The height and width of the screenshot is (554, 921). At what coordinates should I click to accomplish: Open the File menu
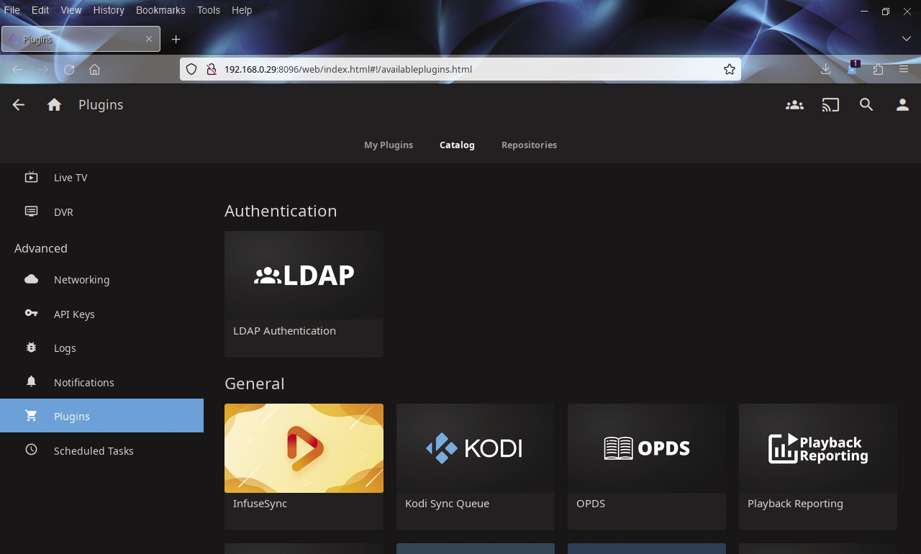(x=12, y=10)
